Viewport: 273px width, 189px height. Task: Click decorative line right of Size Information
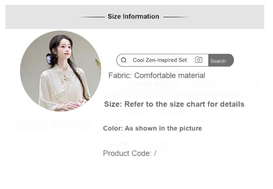pyautogui.click(x=177, y=17)
